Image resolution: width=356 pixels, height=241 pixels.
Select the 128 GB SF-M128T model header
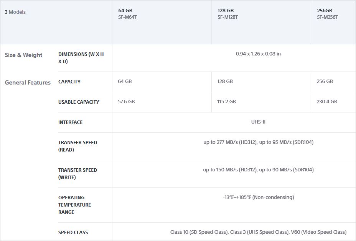(227, 14)
